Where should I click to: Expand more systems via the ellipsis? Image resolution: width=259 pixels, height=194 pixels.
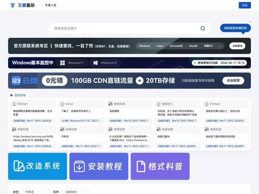pos(220,46)
